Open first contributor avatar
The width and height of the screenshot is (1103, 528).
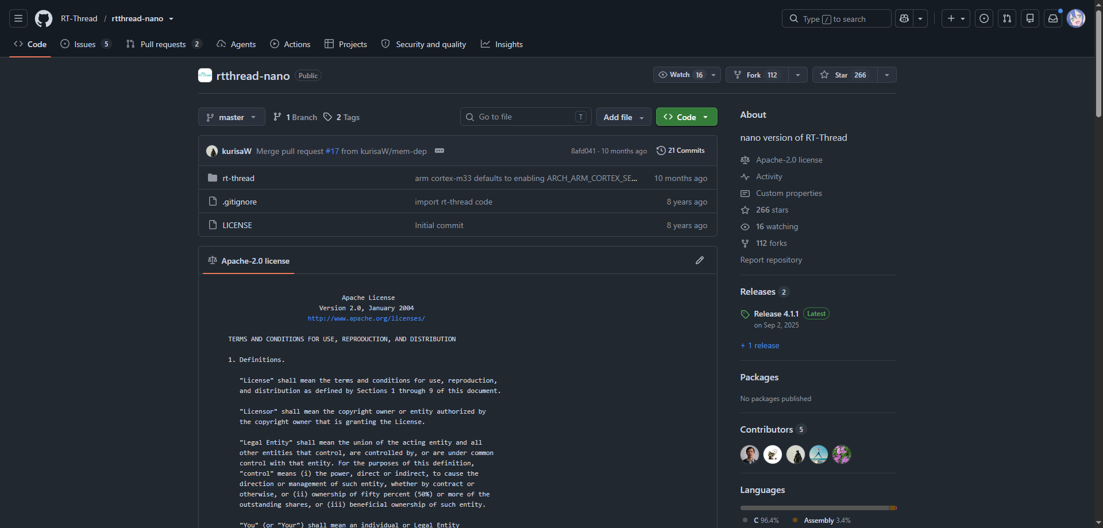[750, 454]
